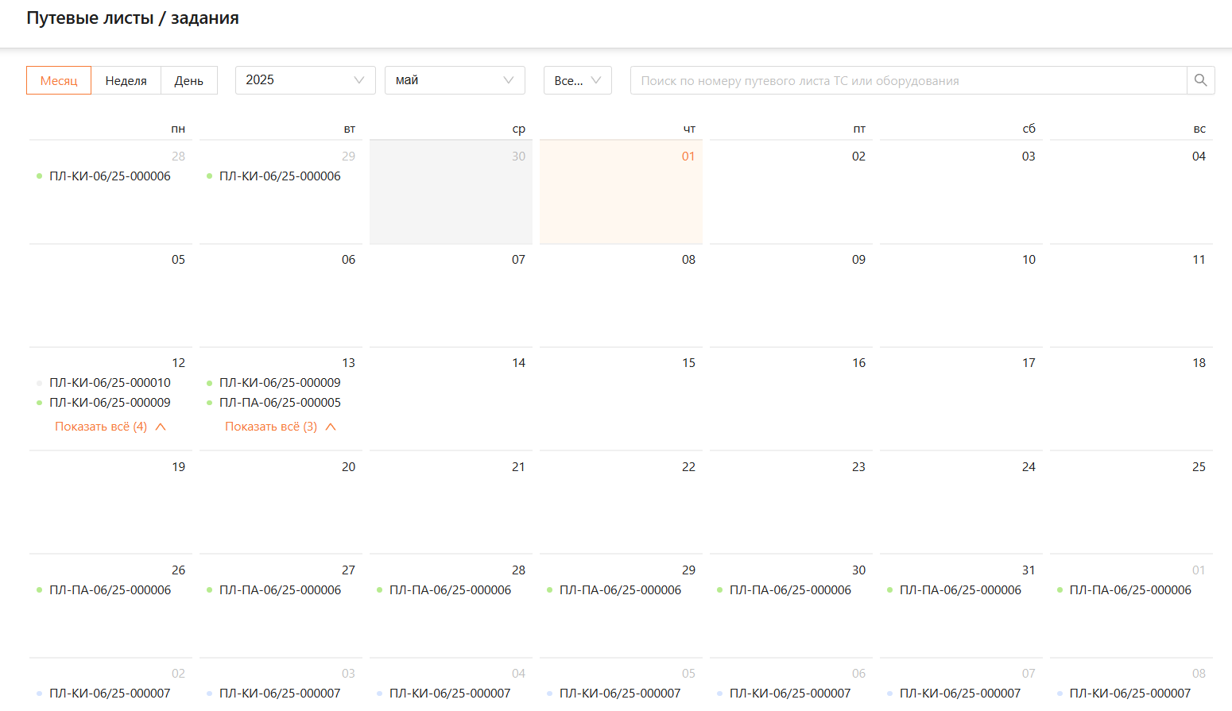Click the waybill number search field

908,80
